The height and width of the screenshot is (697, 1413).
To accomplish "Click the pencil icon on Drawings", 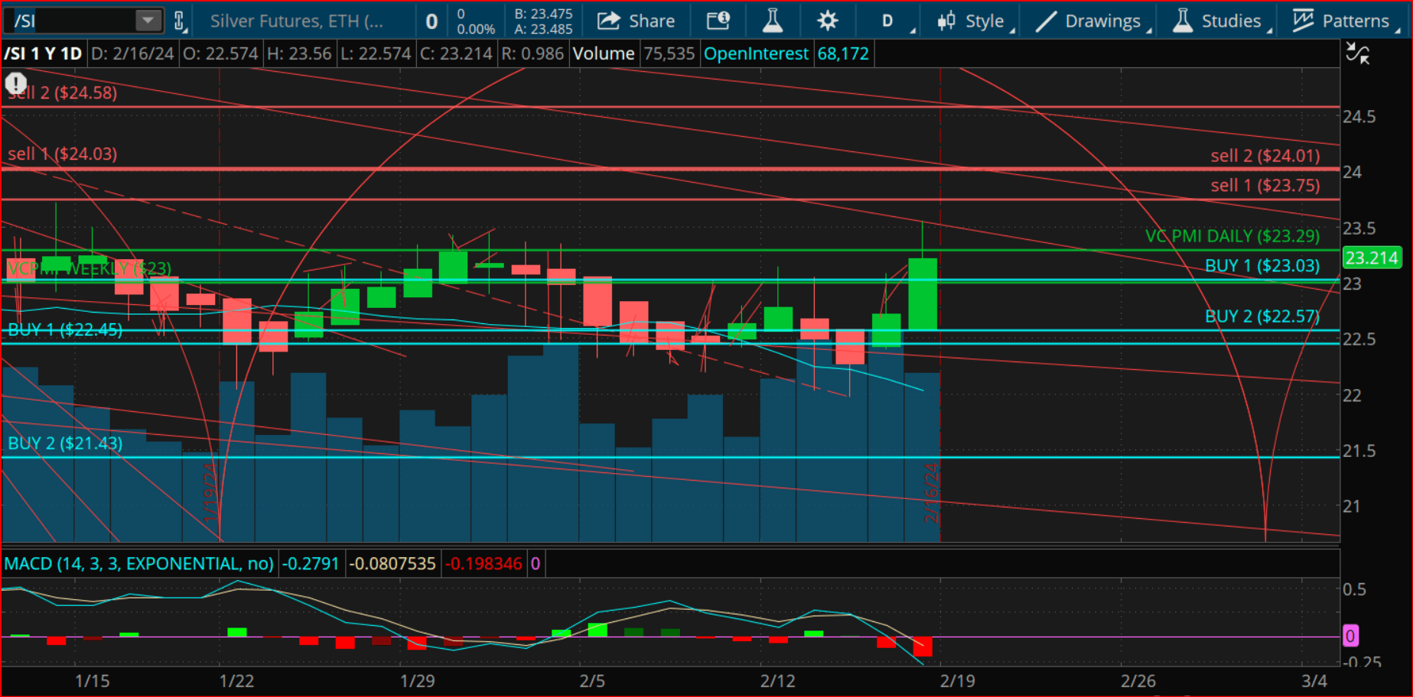I will click(1046, 21).
